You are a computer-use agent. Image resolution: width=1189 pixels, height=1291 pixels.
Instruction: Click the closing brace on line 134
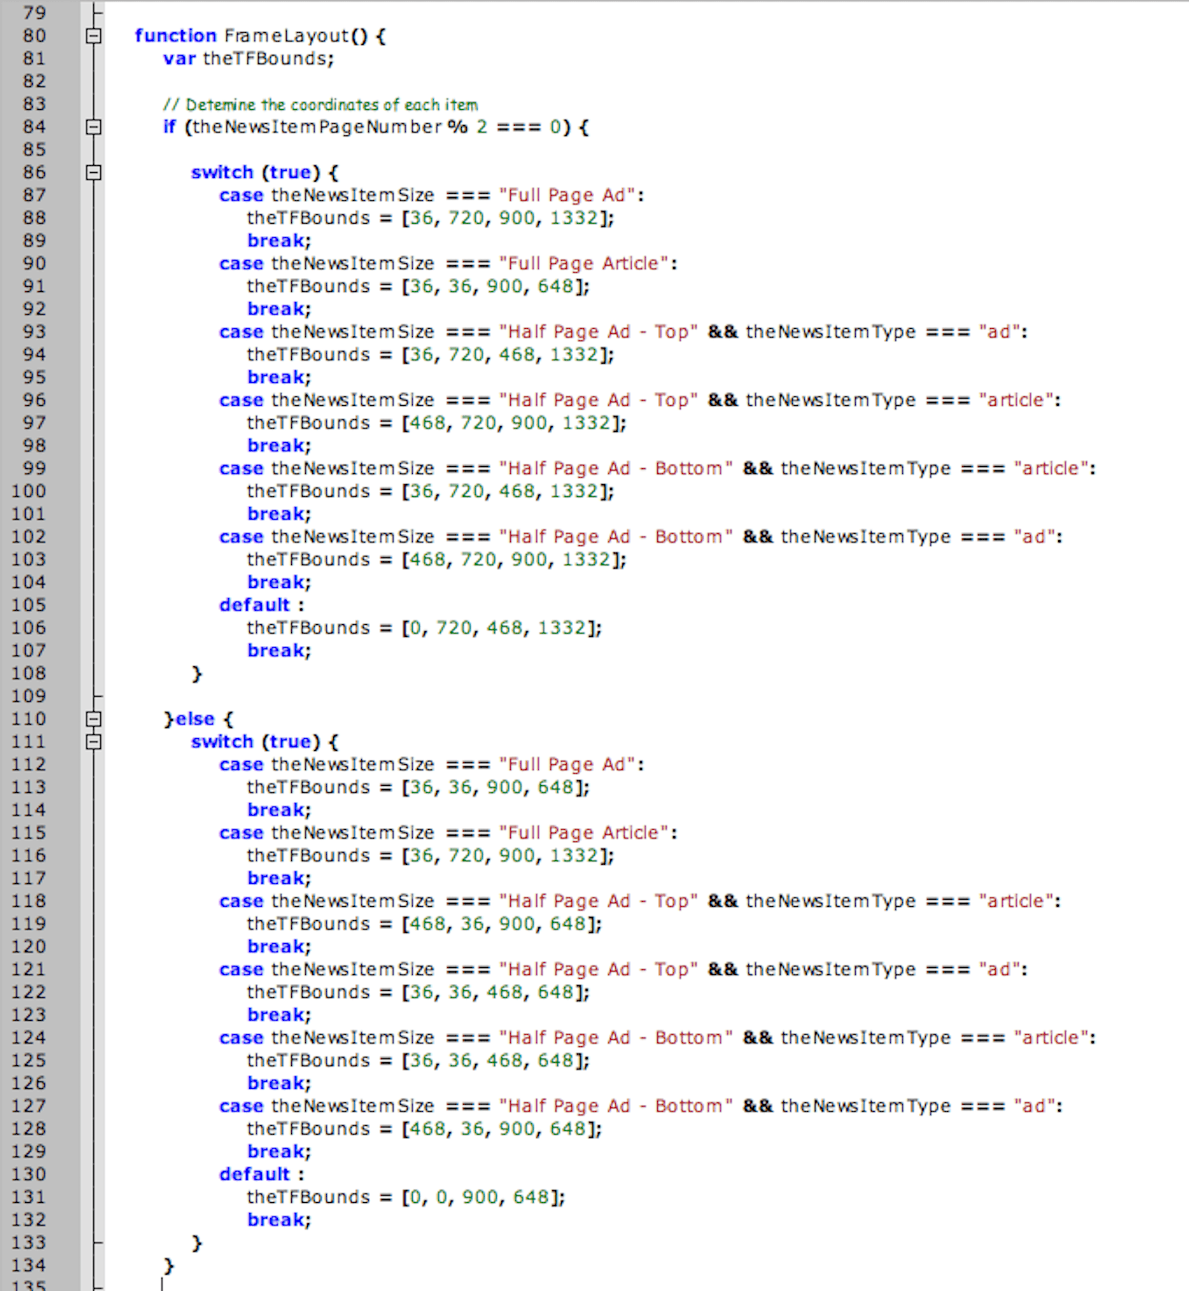[169, 1266]
